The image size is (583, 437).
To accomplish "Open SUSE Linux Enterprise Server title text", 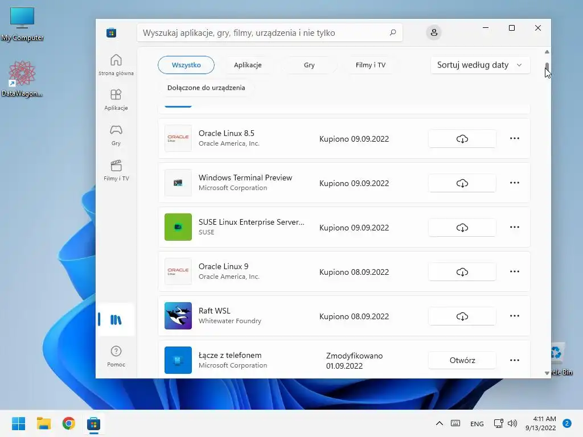I will coord(251,222).
